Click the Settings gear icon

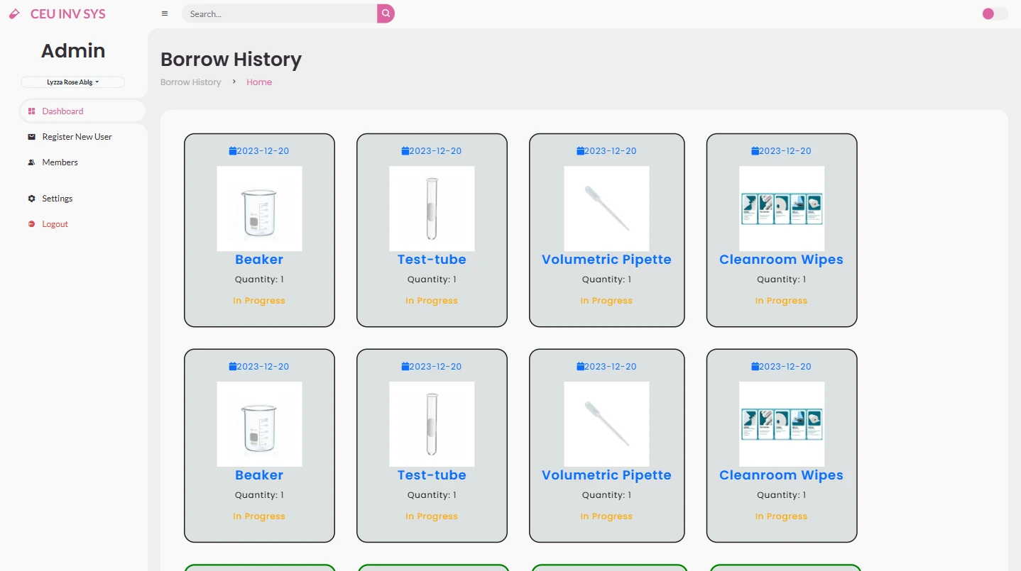(x=31, y=199)
